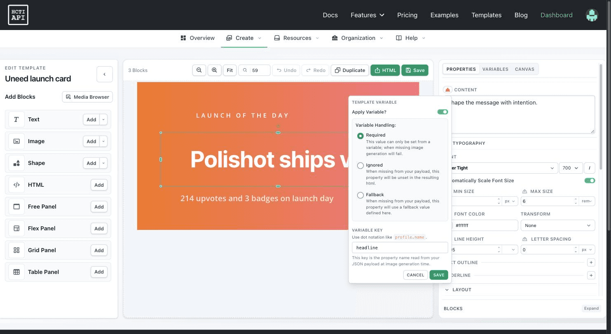Select the Required variable handling option
611x334 pixels.
(x=361, y=136)
